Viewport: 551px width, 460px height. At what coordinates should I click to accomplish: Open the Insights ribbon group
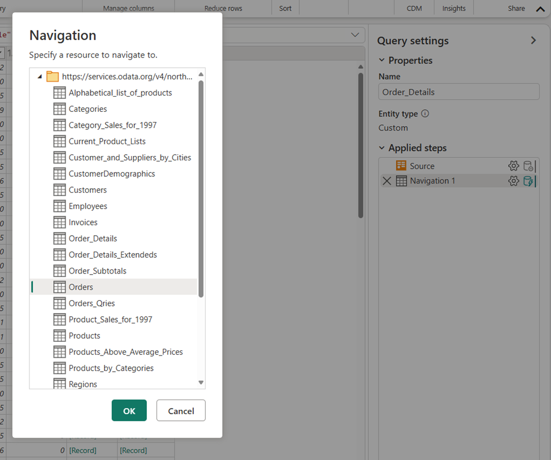(x=454, y=8)
